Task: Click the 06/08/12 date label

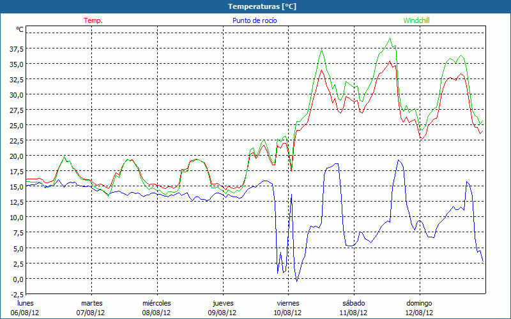Action: 26,313
